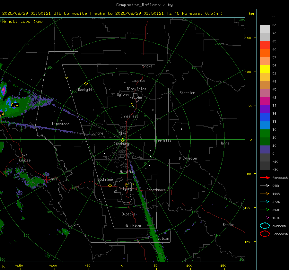Click the blue 36 dBZ swatch
The height and width of the screenshot is (270, 289).
[x=265, y=117]
